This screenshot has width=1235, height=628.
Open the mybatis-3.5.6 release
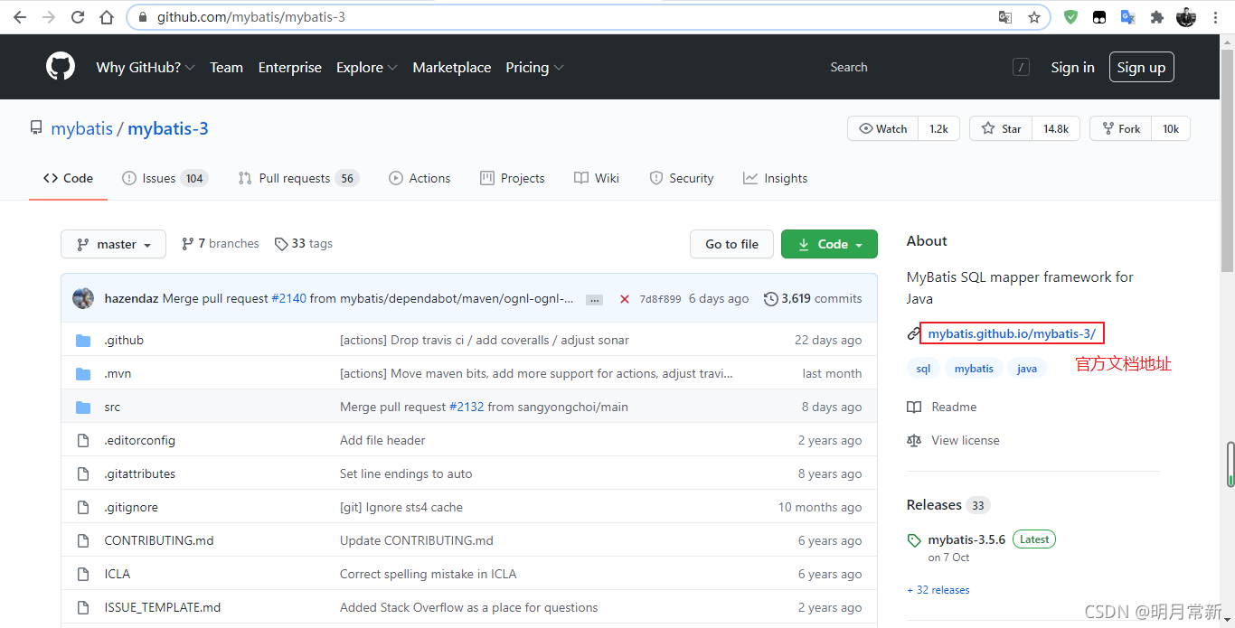click(966, 539)
